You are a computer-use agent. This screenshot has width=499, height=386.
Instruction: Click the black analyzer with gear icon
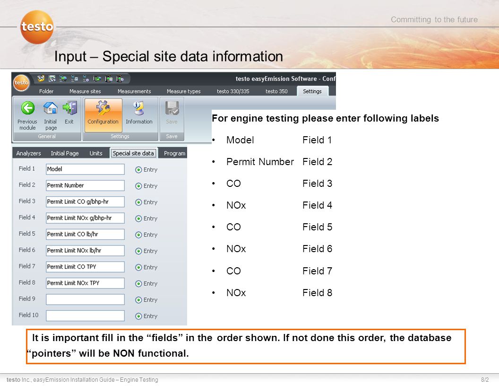[120, 79]
